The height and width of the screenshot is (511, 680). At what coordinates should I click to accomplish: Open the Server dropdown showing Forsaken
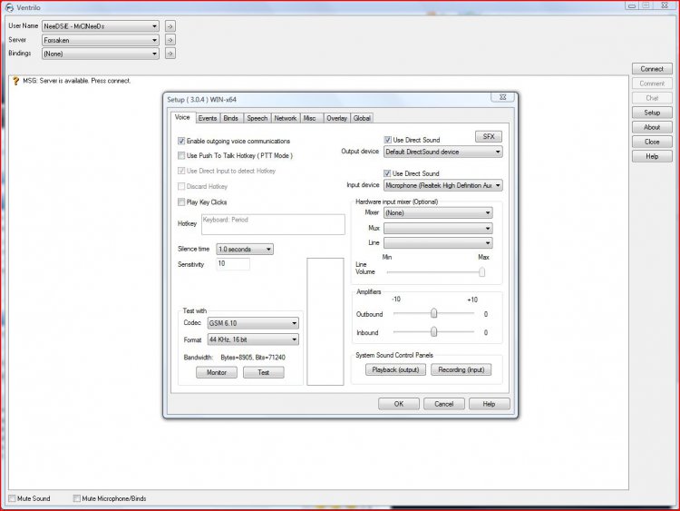[101, 40]
